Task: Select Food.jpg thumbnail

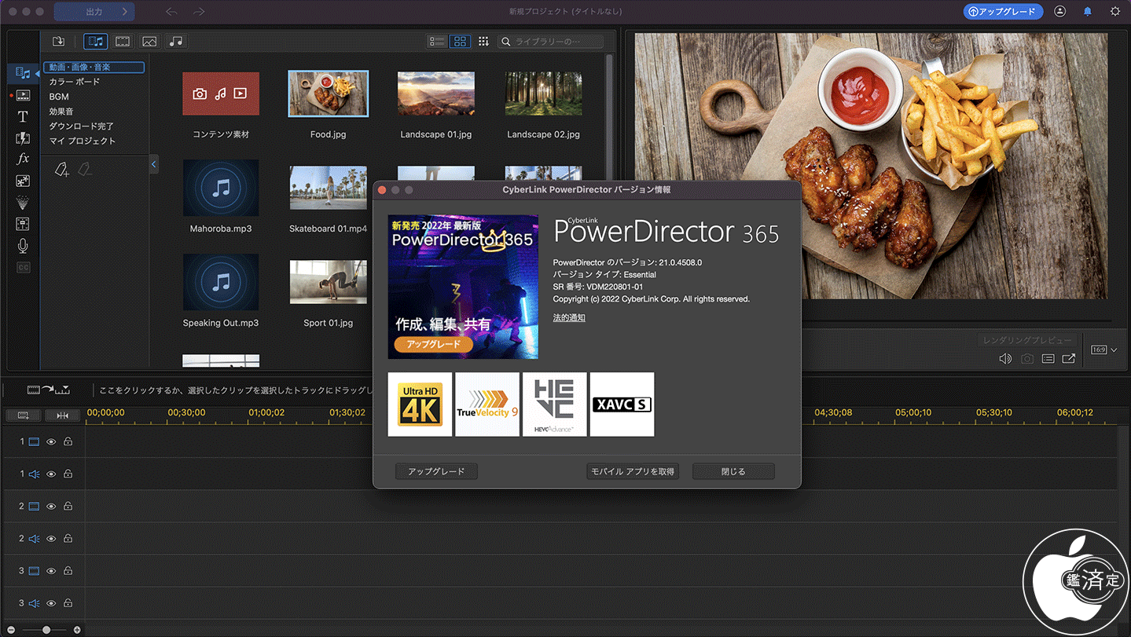Action: click(328, 94)
